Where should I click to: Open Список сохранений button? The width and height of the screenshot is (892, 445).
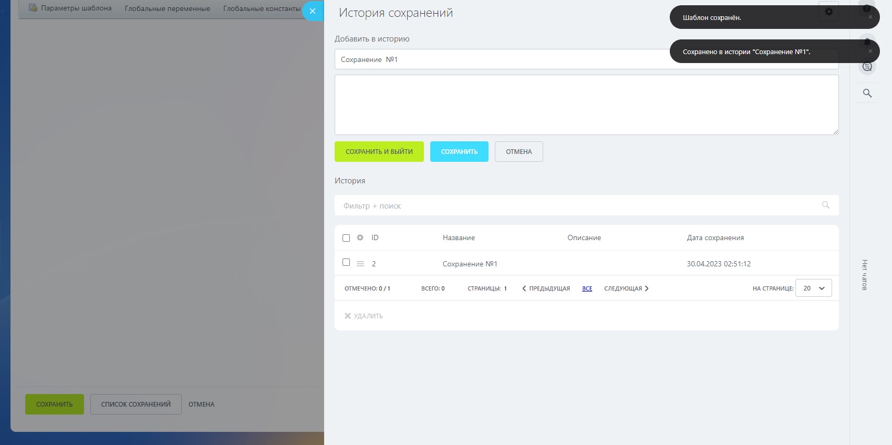click(136, 404)
